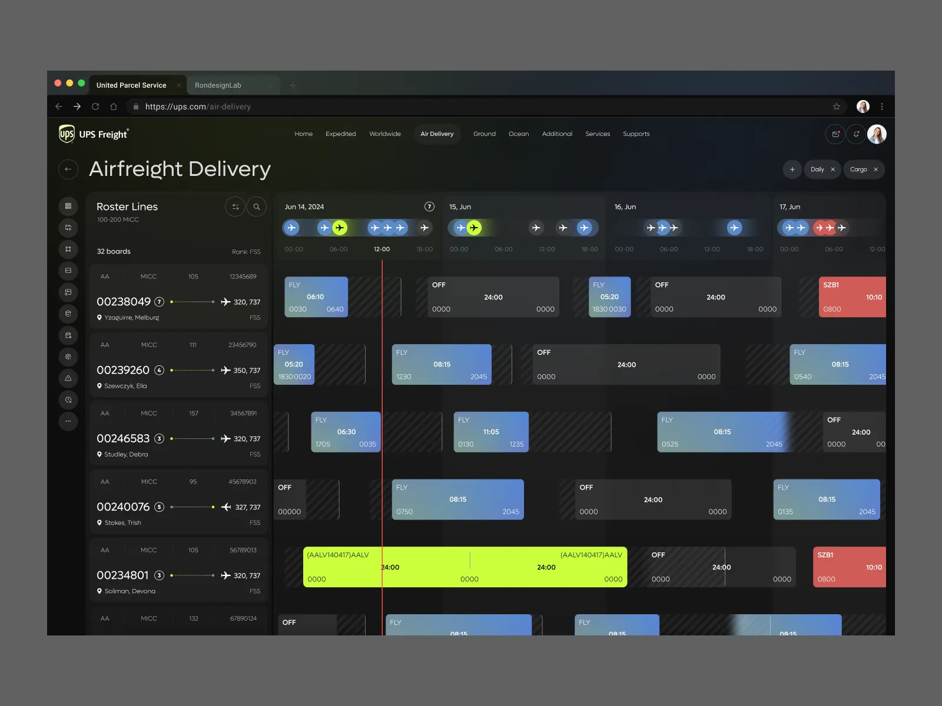Open notifications bell icon at top right
This screenshot has width=942, height=706.
click(857, 134)
